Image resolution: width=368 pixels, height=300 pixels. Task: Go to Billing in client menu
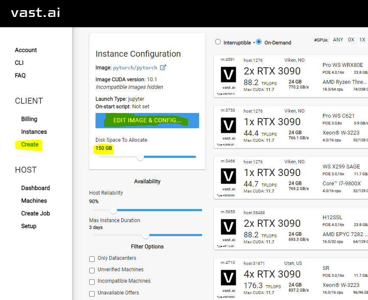pyautogui.click(x=29, y=119)
